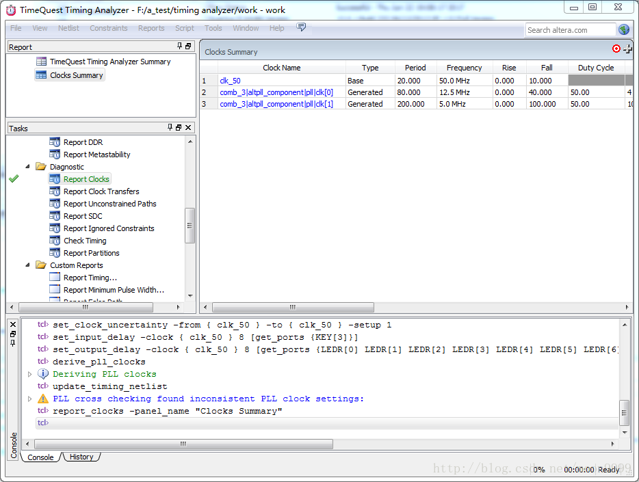
Task: Collapse the Custom Reports folder
Action: tap(28, 265)
